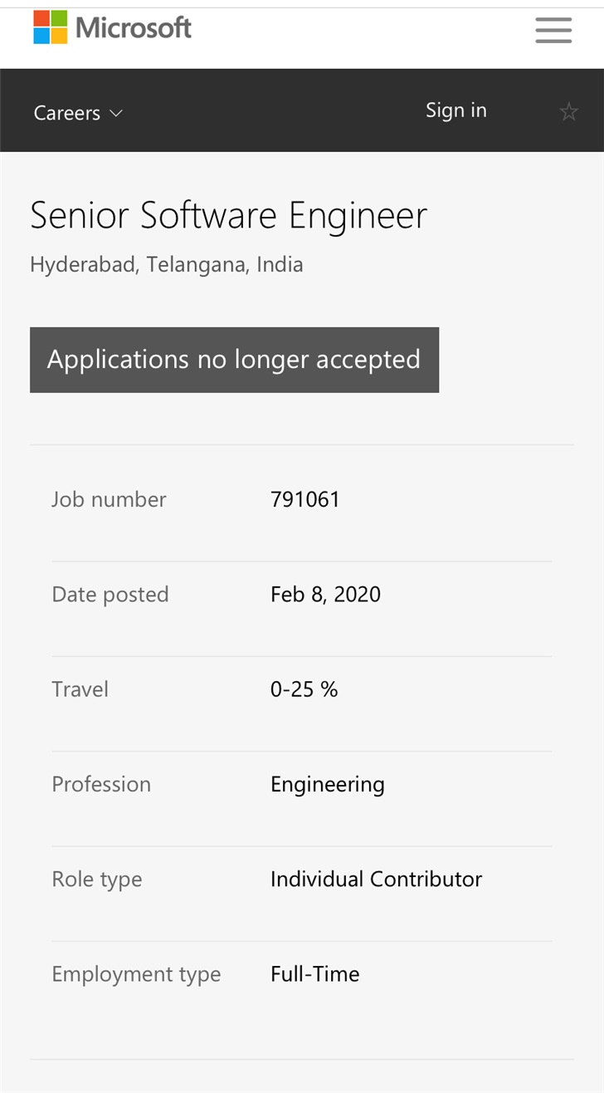Open the Careers menu
The height and width of the screenshot is (1093, 604).
66,113
